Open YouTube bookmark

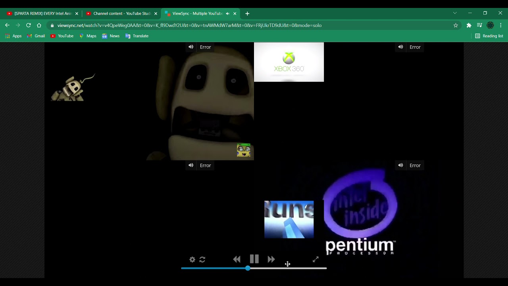point(62,36)
